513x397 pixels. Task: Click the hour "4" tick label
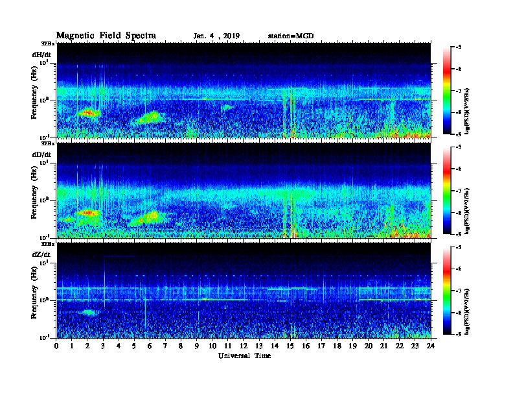119,346
